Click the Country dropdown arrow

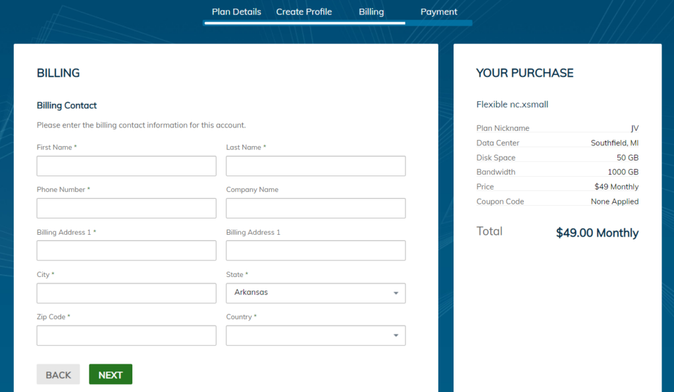[396, 335]
